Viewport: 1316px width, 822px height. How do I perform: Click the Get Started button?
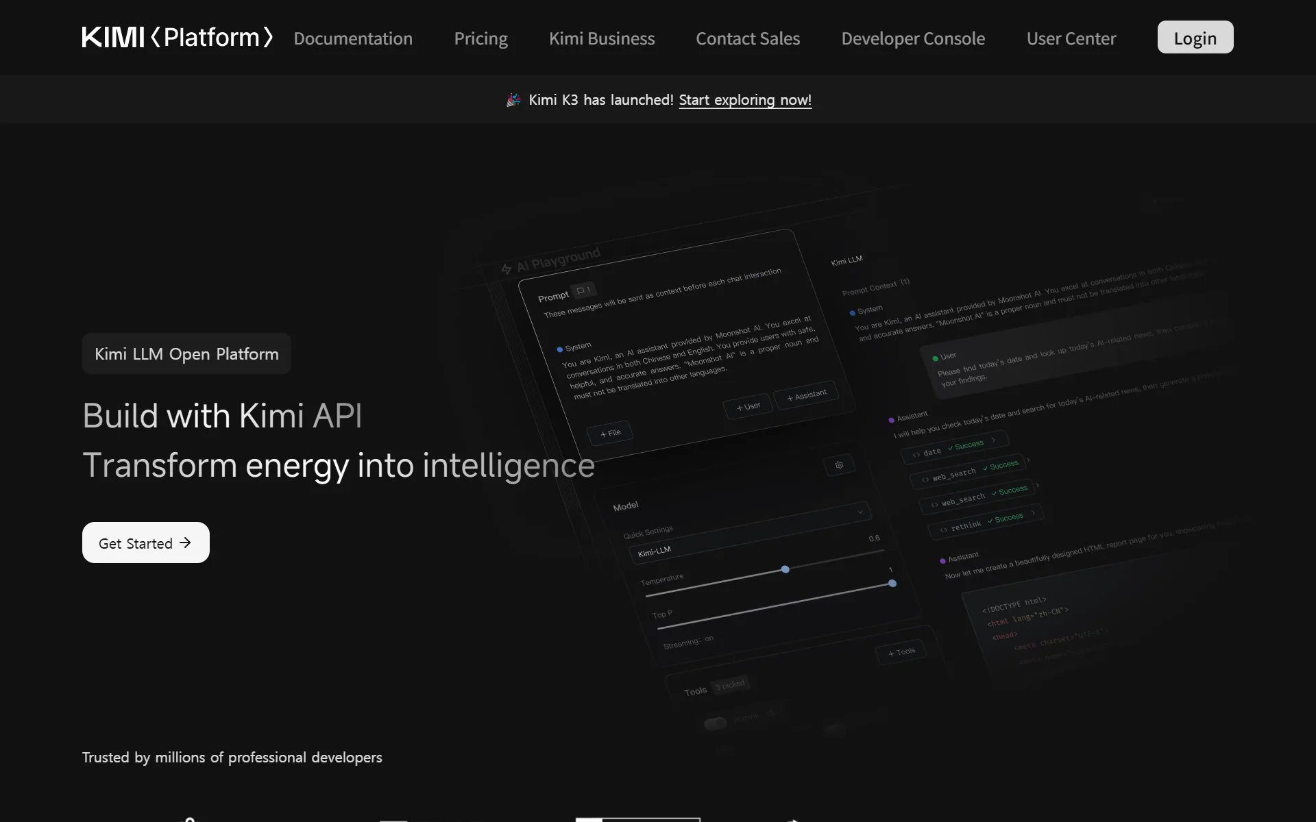click(146, 543)
